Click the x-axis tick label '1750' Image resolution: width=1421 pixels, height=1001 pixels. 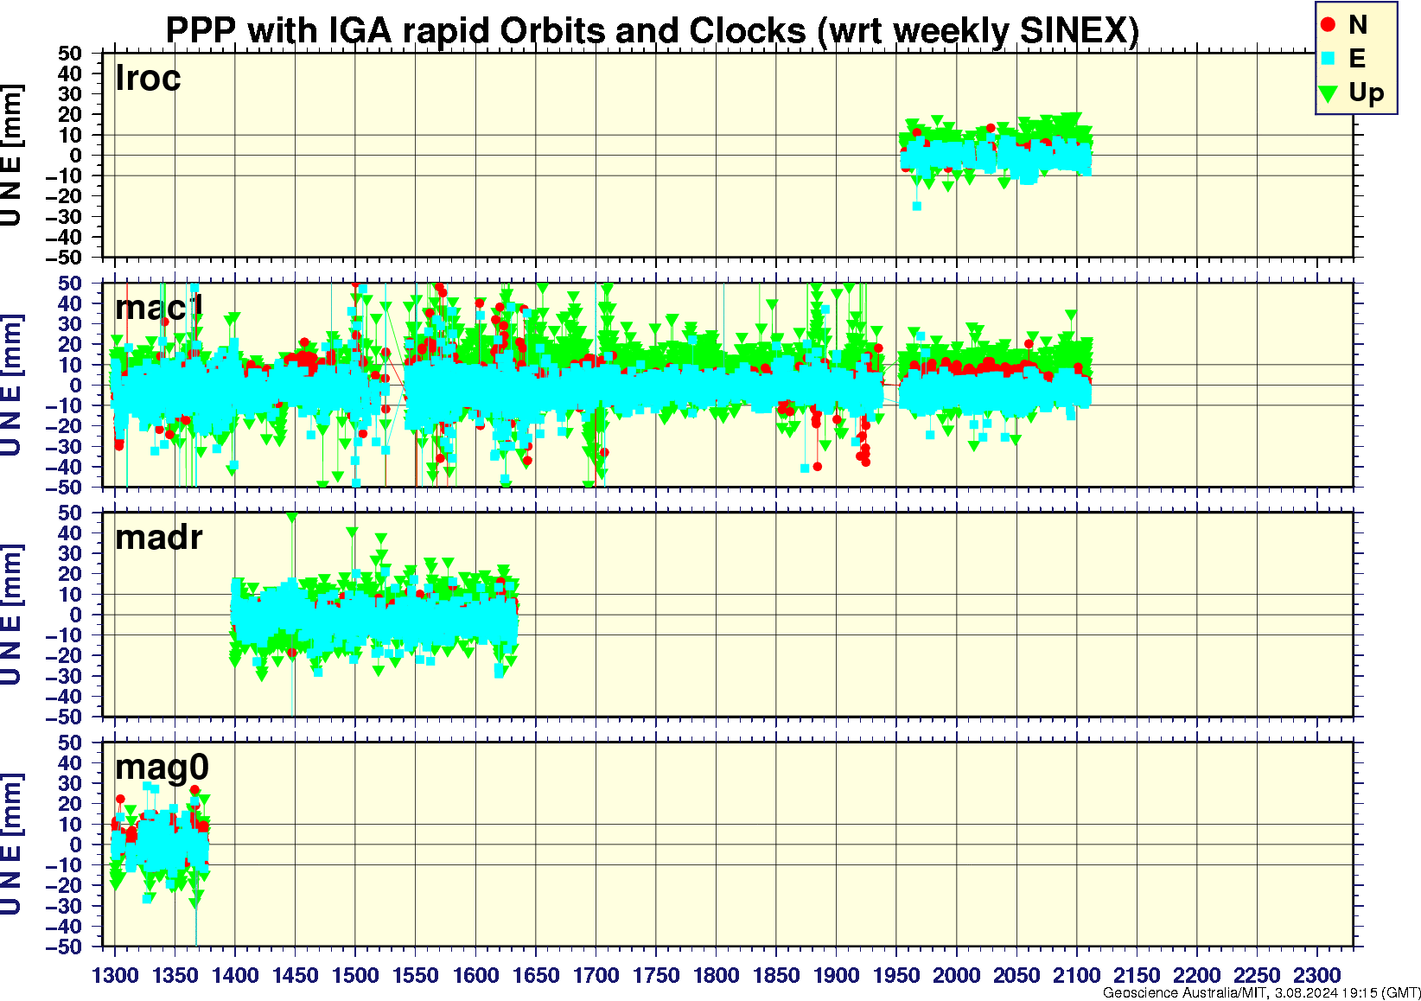(656, 975)
